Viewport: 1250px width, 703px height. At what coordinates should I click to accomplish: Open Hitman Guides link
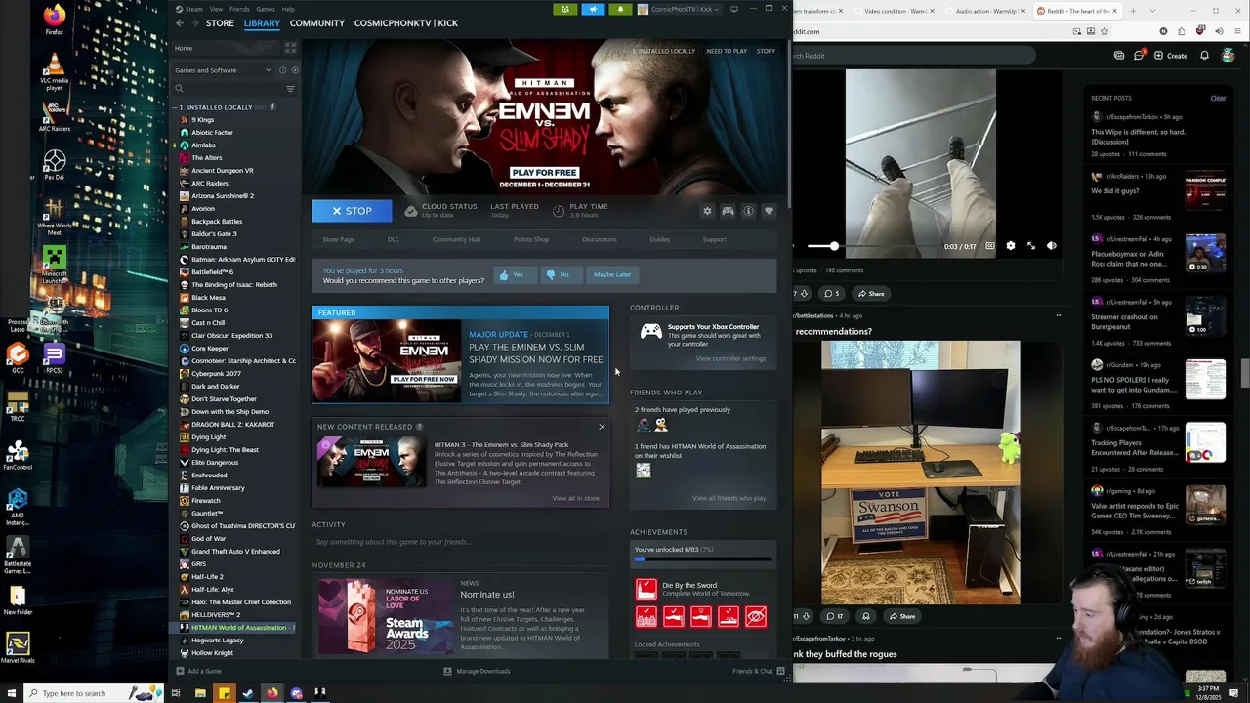click(x=659, y=239)
